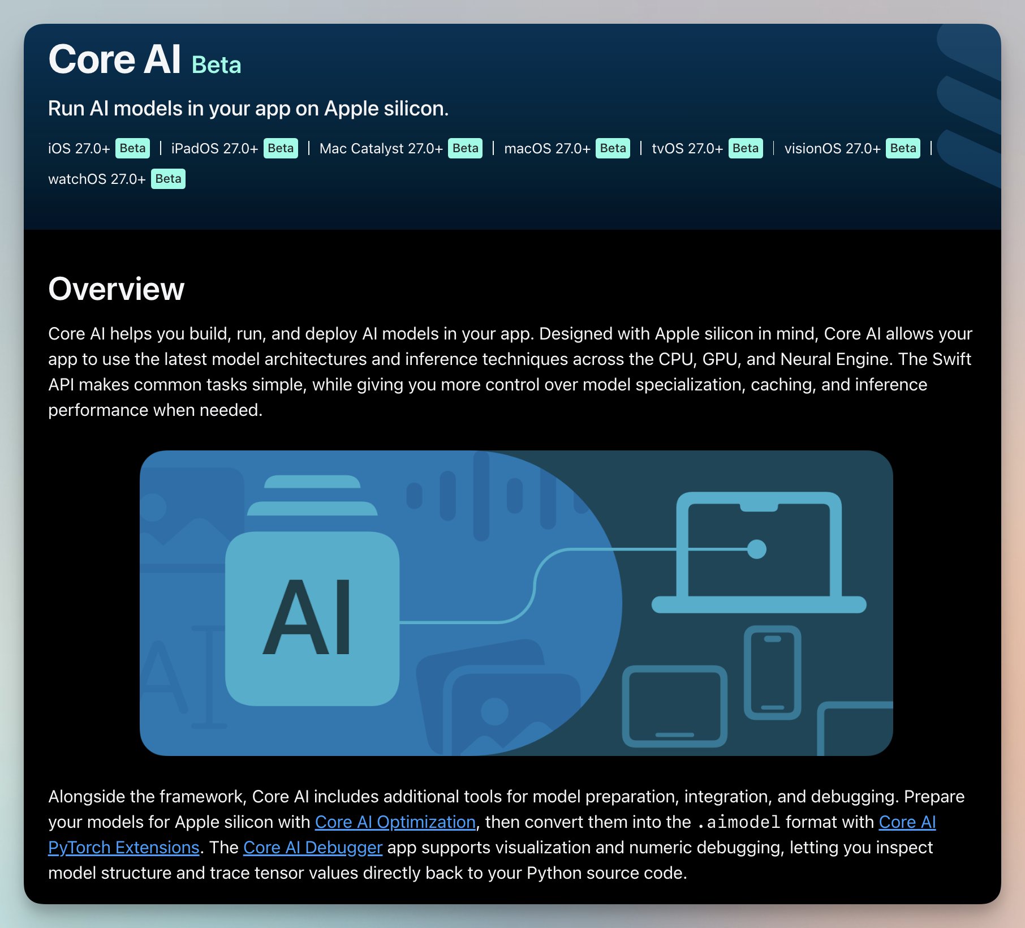
Task: Click the watchOS 27.0+ platform text
Action: click(97, 179)
